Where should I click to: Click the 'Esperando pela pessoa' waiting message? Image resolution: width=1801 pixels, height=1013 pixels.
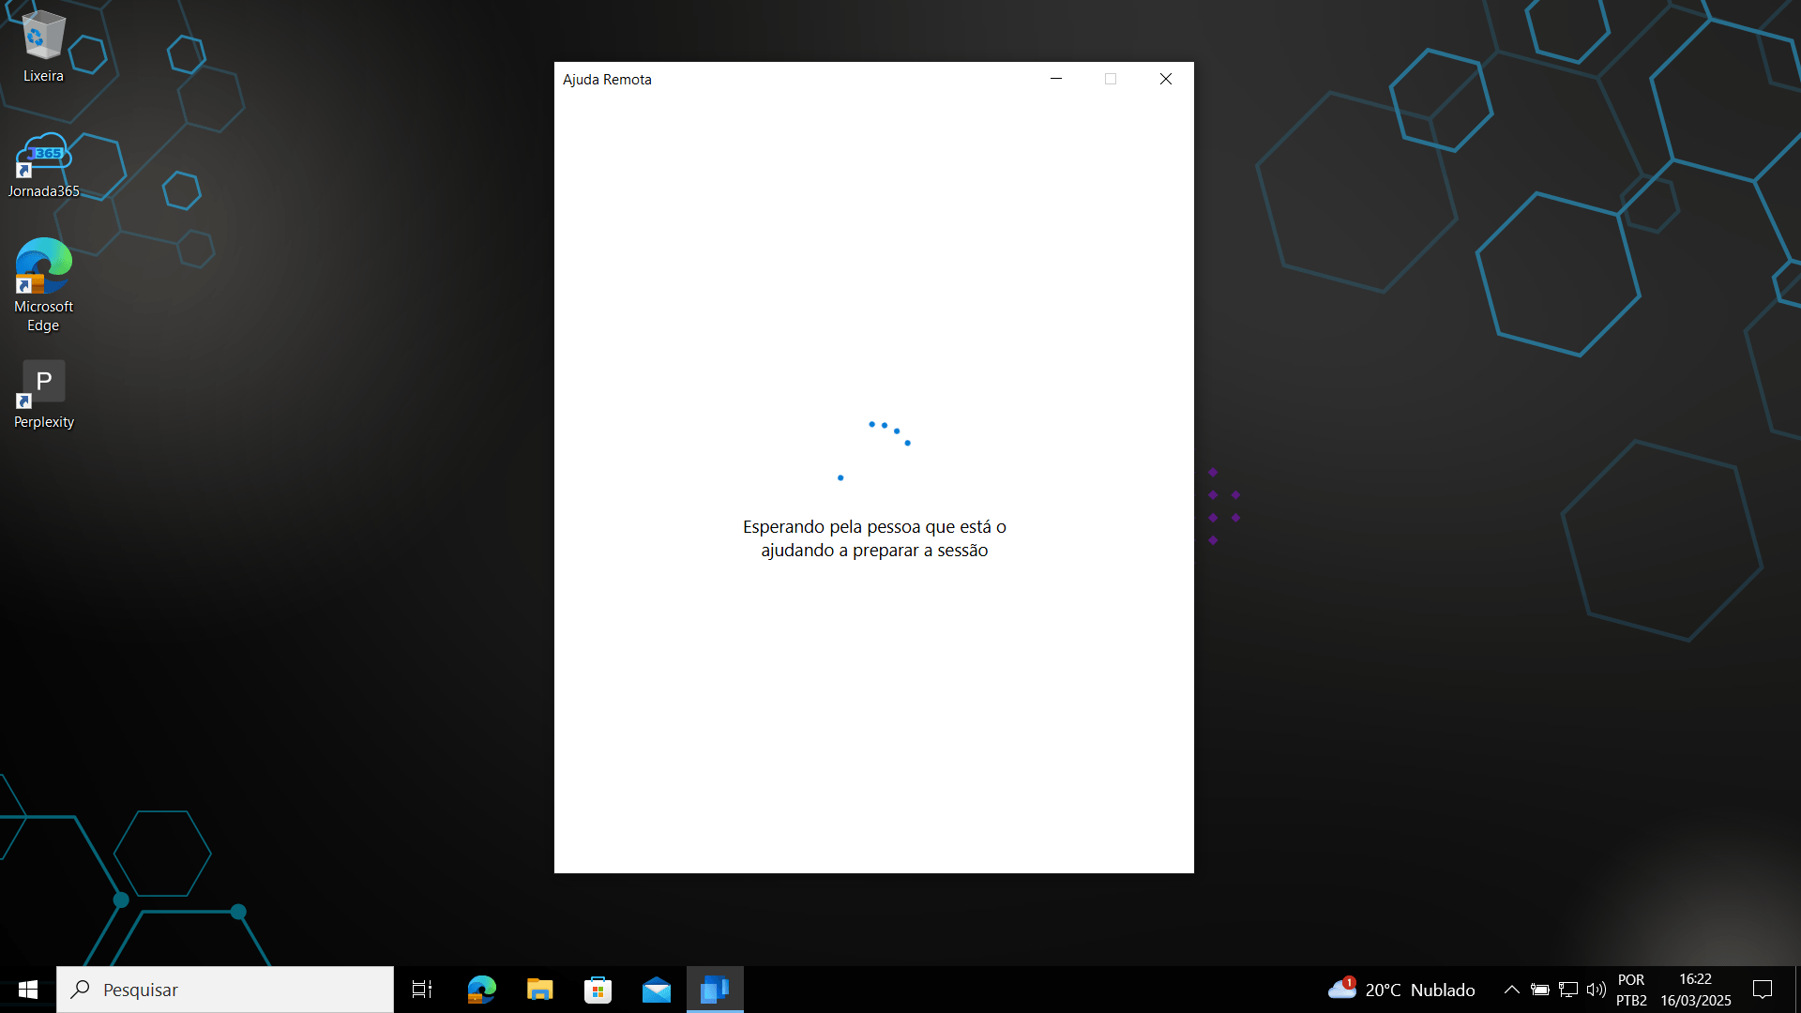pos(874,538)
